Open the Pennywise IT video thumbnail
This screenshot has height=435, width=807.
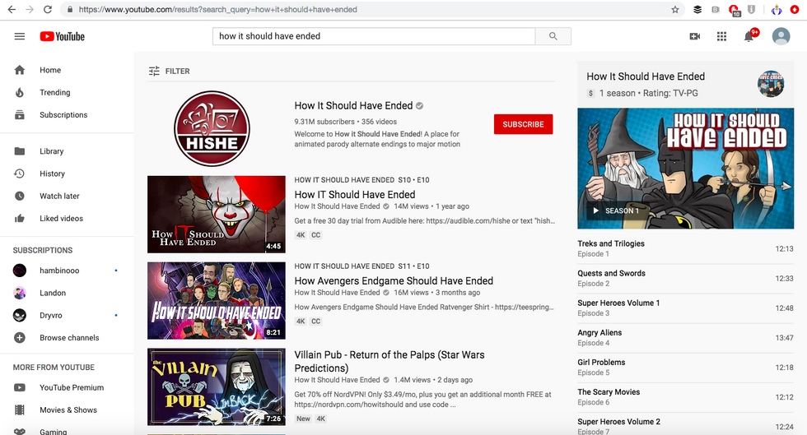pos(216,215)
